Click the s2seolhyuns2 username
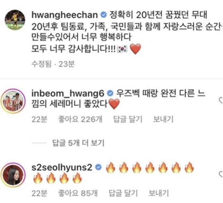The image size is (223, 203). point(62,168)
